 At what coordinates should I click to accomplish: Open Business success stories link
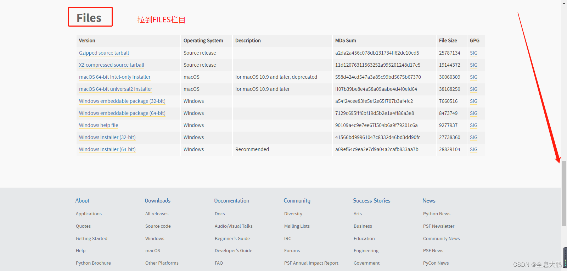363,226
